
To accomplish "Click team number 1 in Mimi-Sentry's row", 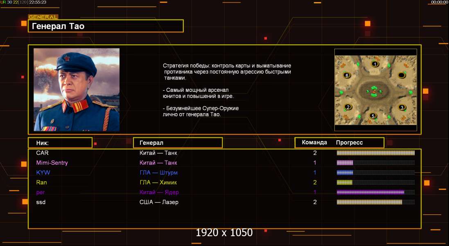I will tap(315, 163).
